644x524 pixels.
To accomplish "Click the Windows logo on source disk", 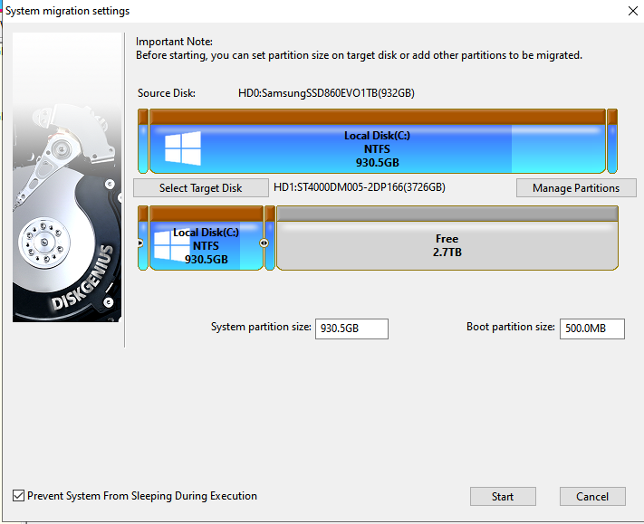I will [x=183, y=148].
